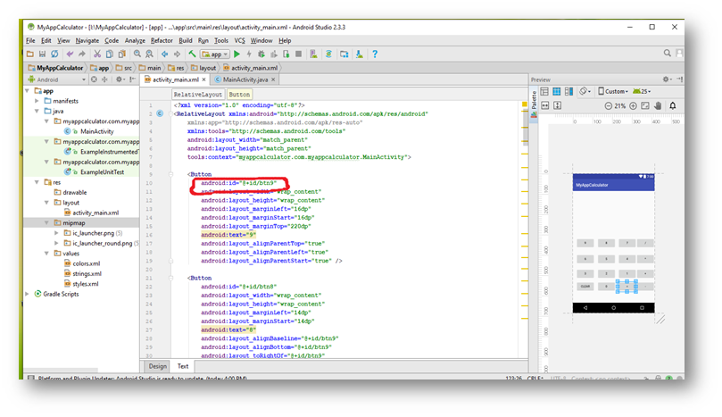This screenshot has width=722, height=417.
Task: Click Sync Project with Gradle Files icon
Action: (328, 54)
